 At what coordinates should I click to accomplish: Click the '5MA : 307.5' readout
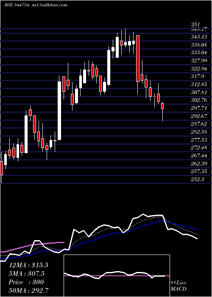[x=26, y=274]
